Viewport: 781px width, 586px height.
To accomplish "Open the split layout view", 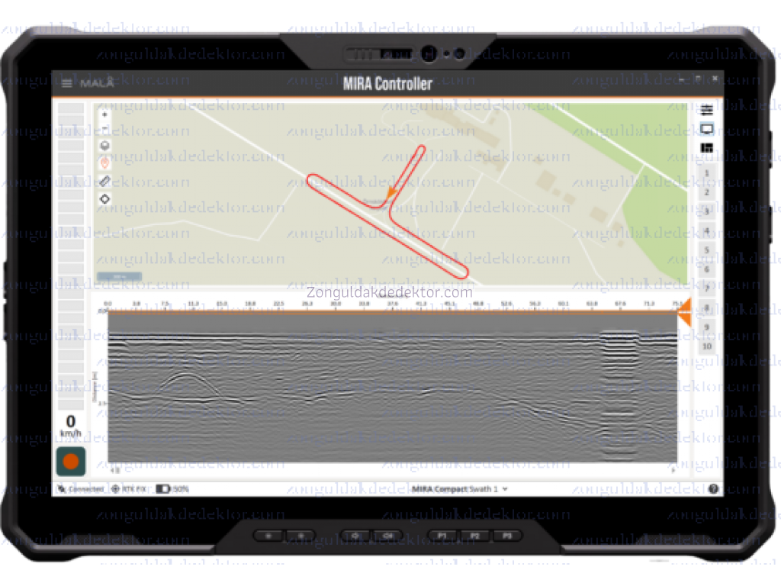I will click(x=706, y=148).
